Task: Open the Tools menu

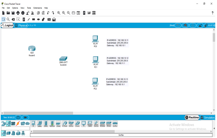Action: 29,8
